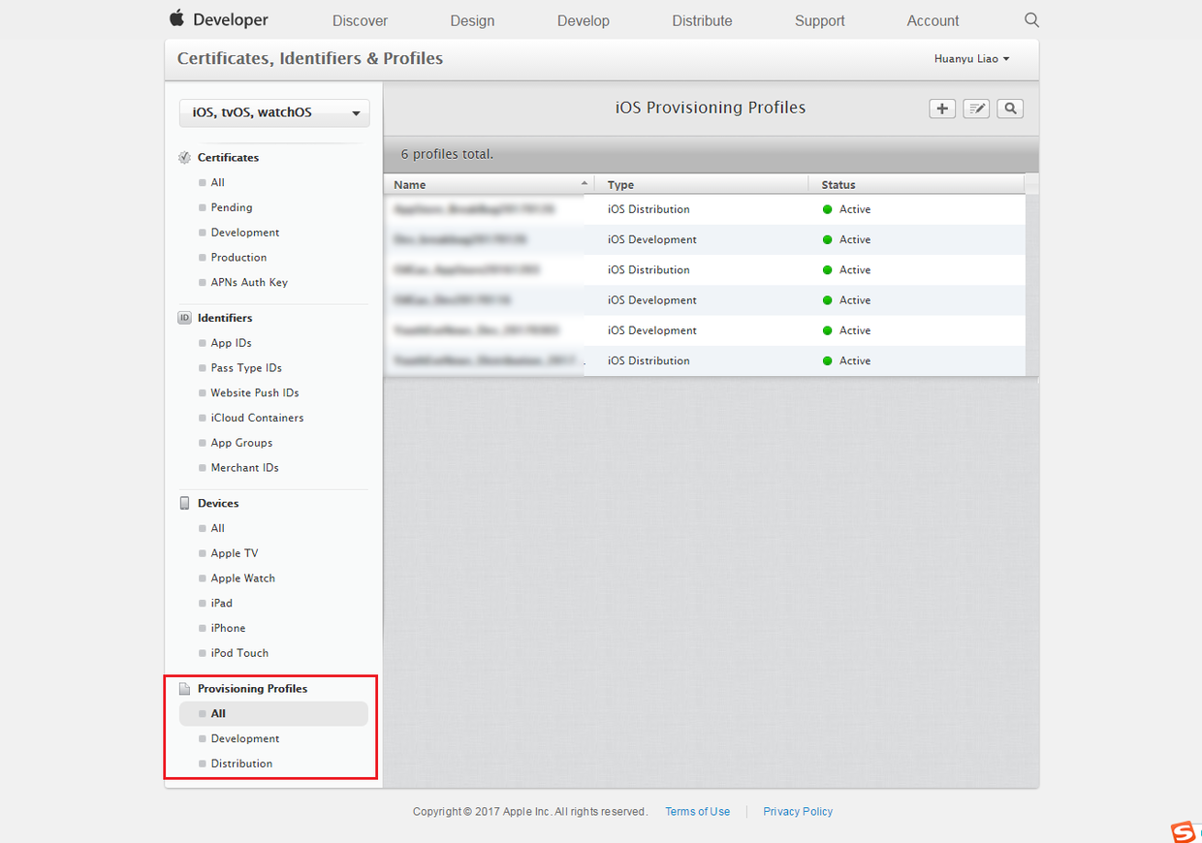This screenshot has height=843, width=1202.
Task: Sort the table by Name column
Action: 490,184
